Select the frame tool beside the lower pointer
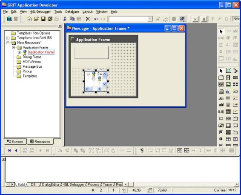The image size is (241, 195). [228, 71]
